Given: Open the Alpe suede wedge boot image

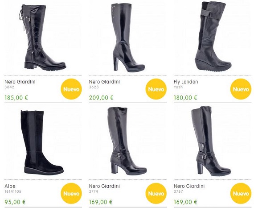Looking at the screenshot, I should coord(42,143).
